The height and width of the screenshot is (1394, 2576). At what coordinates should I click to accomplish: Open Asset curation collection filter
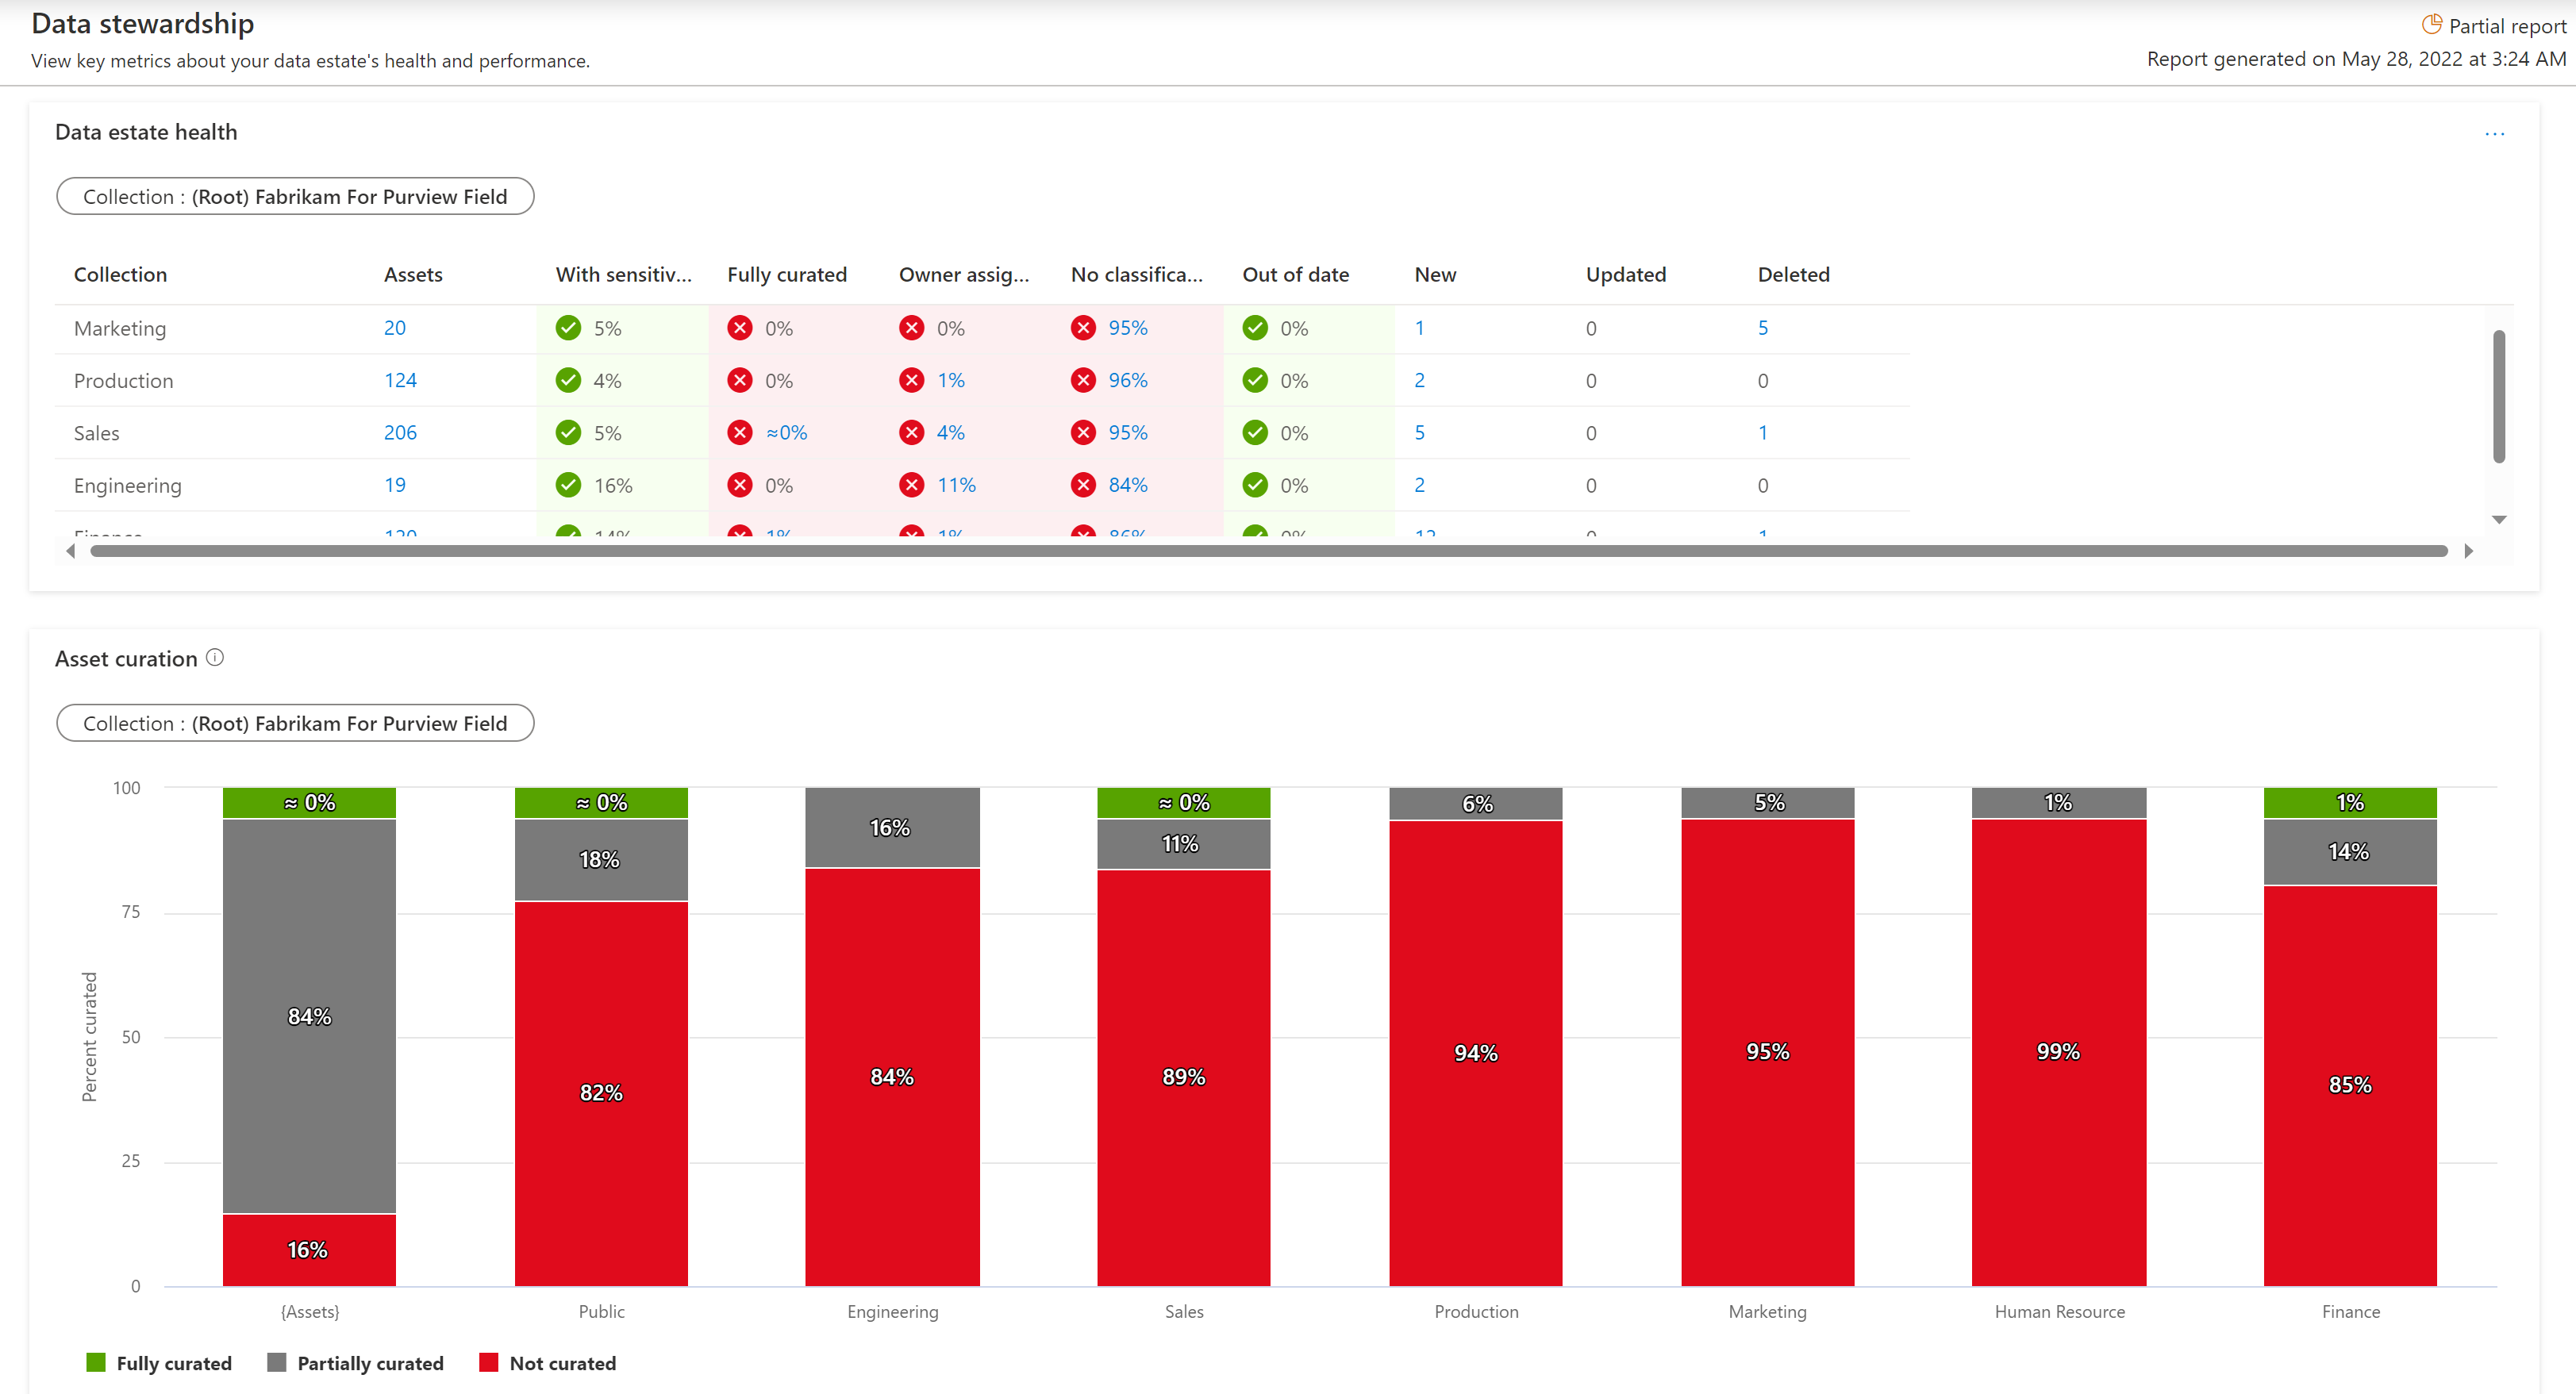(x=295, y=723)
